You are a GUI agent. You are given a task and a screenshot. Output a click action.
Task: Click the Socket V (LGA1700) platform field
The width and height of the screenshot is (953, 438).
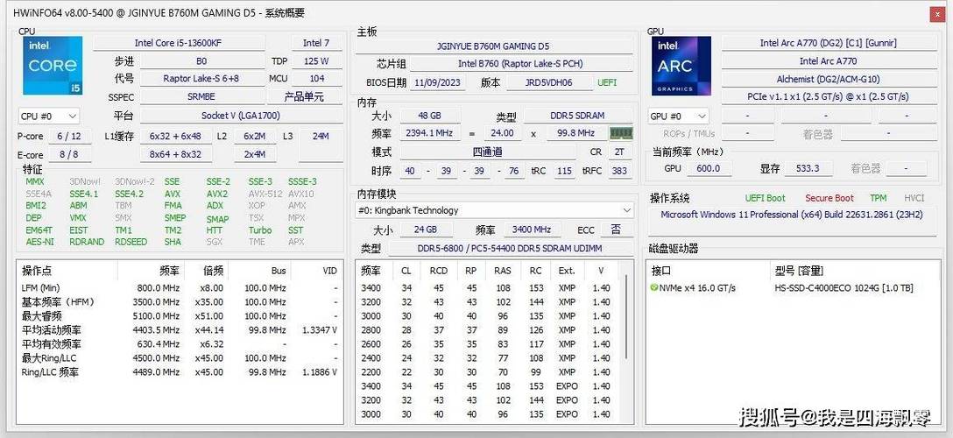coord(241,116)
